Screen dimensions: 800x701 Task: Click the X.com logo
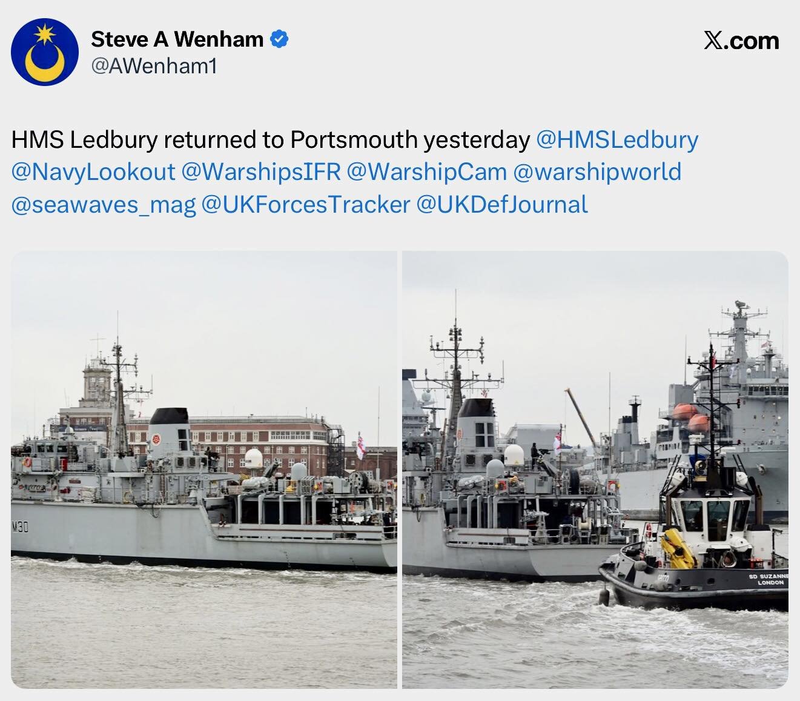[x=741, y=41]
